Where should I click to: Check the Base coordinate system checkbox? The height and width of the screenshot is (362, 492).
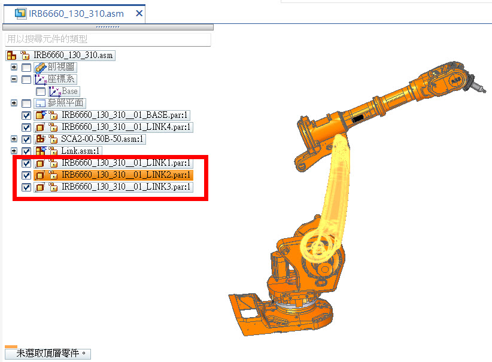point(41,92)
